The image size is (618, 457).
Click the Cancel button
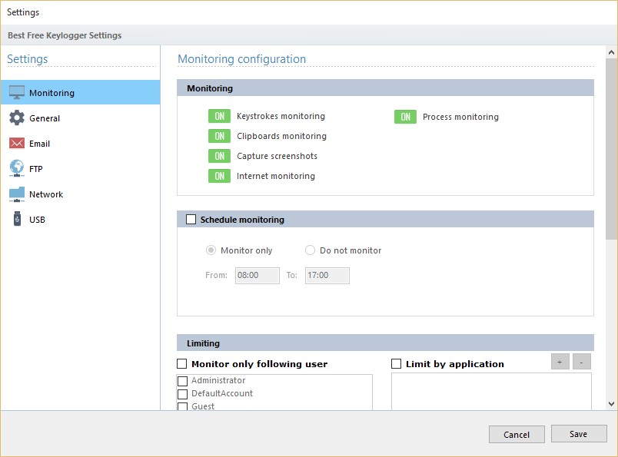517,435
